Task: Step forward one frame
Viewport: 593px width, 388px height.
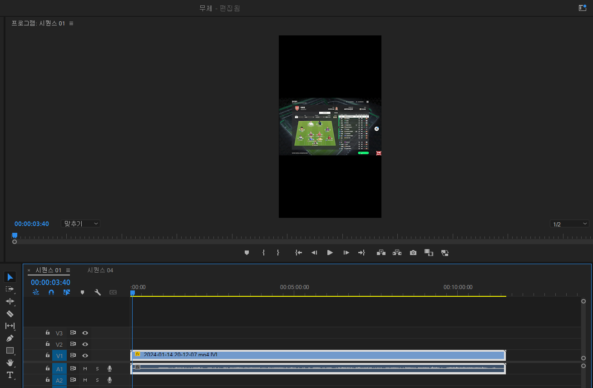Action: point(346,253)
